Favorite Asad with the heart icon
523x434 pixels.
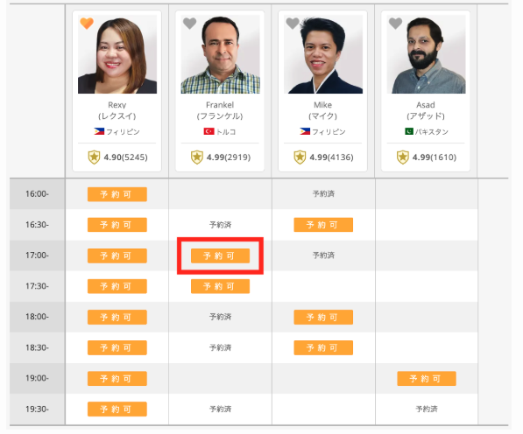click(x=395, y=23)
